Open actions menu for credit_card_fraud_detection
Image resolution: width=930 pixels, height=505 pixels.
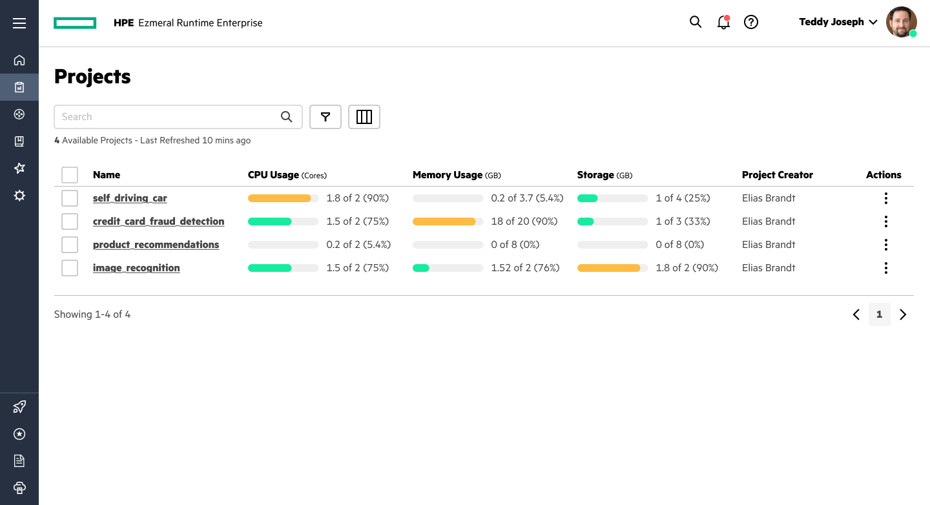click(x=885, y=222)
